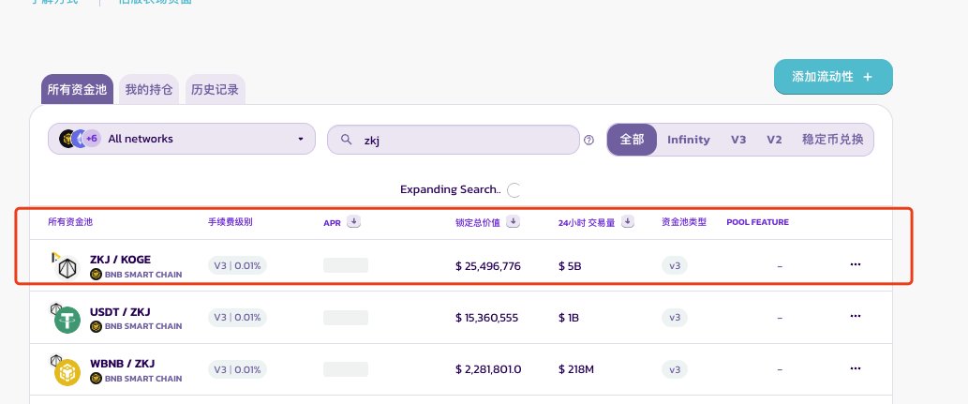Viewport: 968px width, 404px height.
Task: Click the $ 2,281,801.0 TVL value
Action: coord(488,369)
